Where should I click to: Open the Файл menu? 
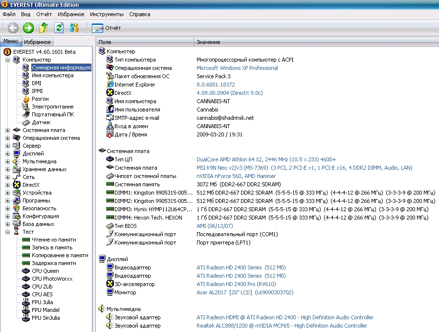9,14
